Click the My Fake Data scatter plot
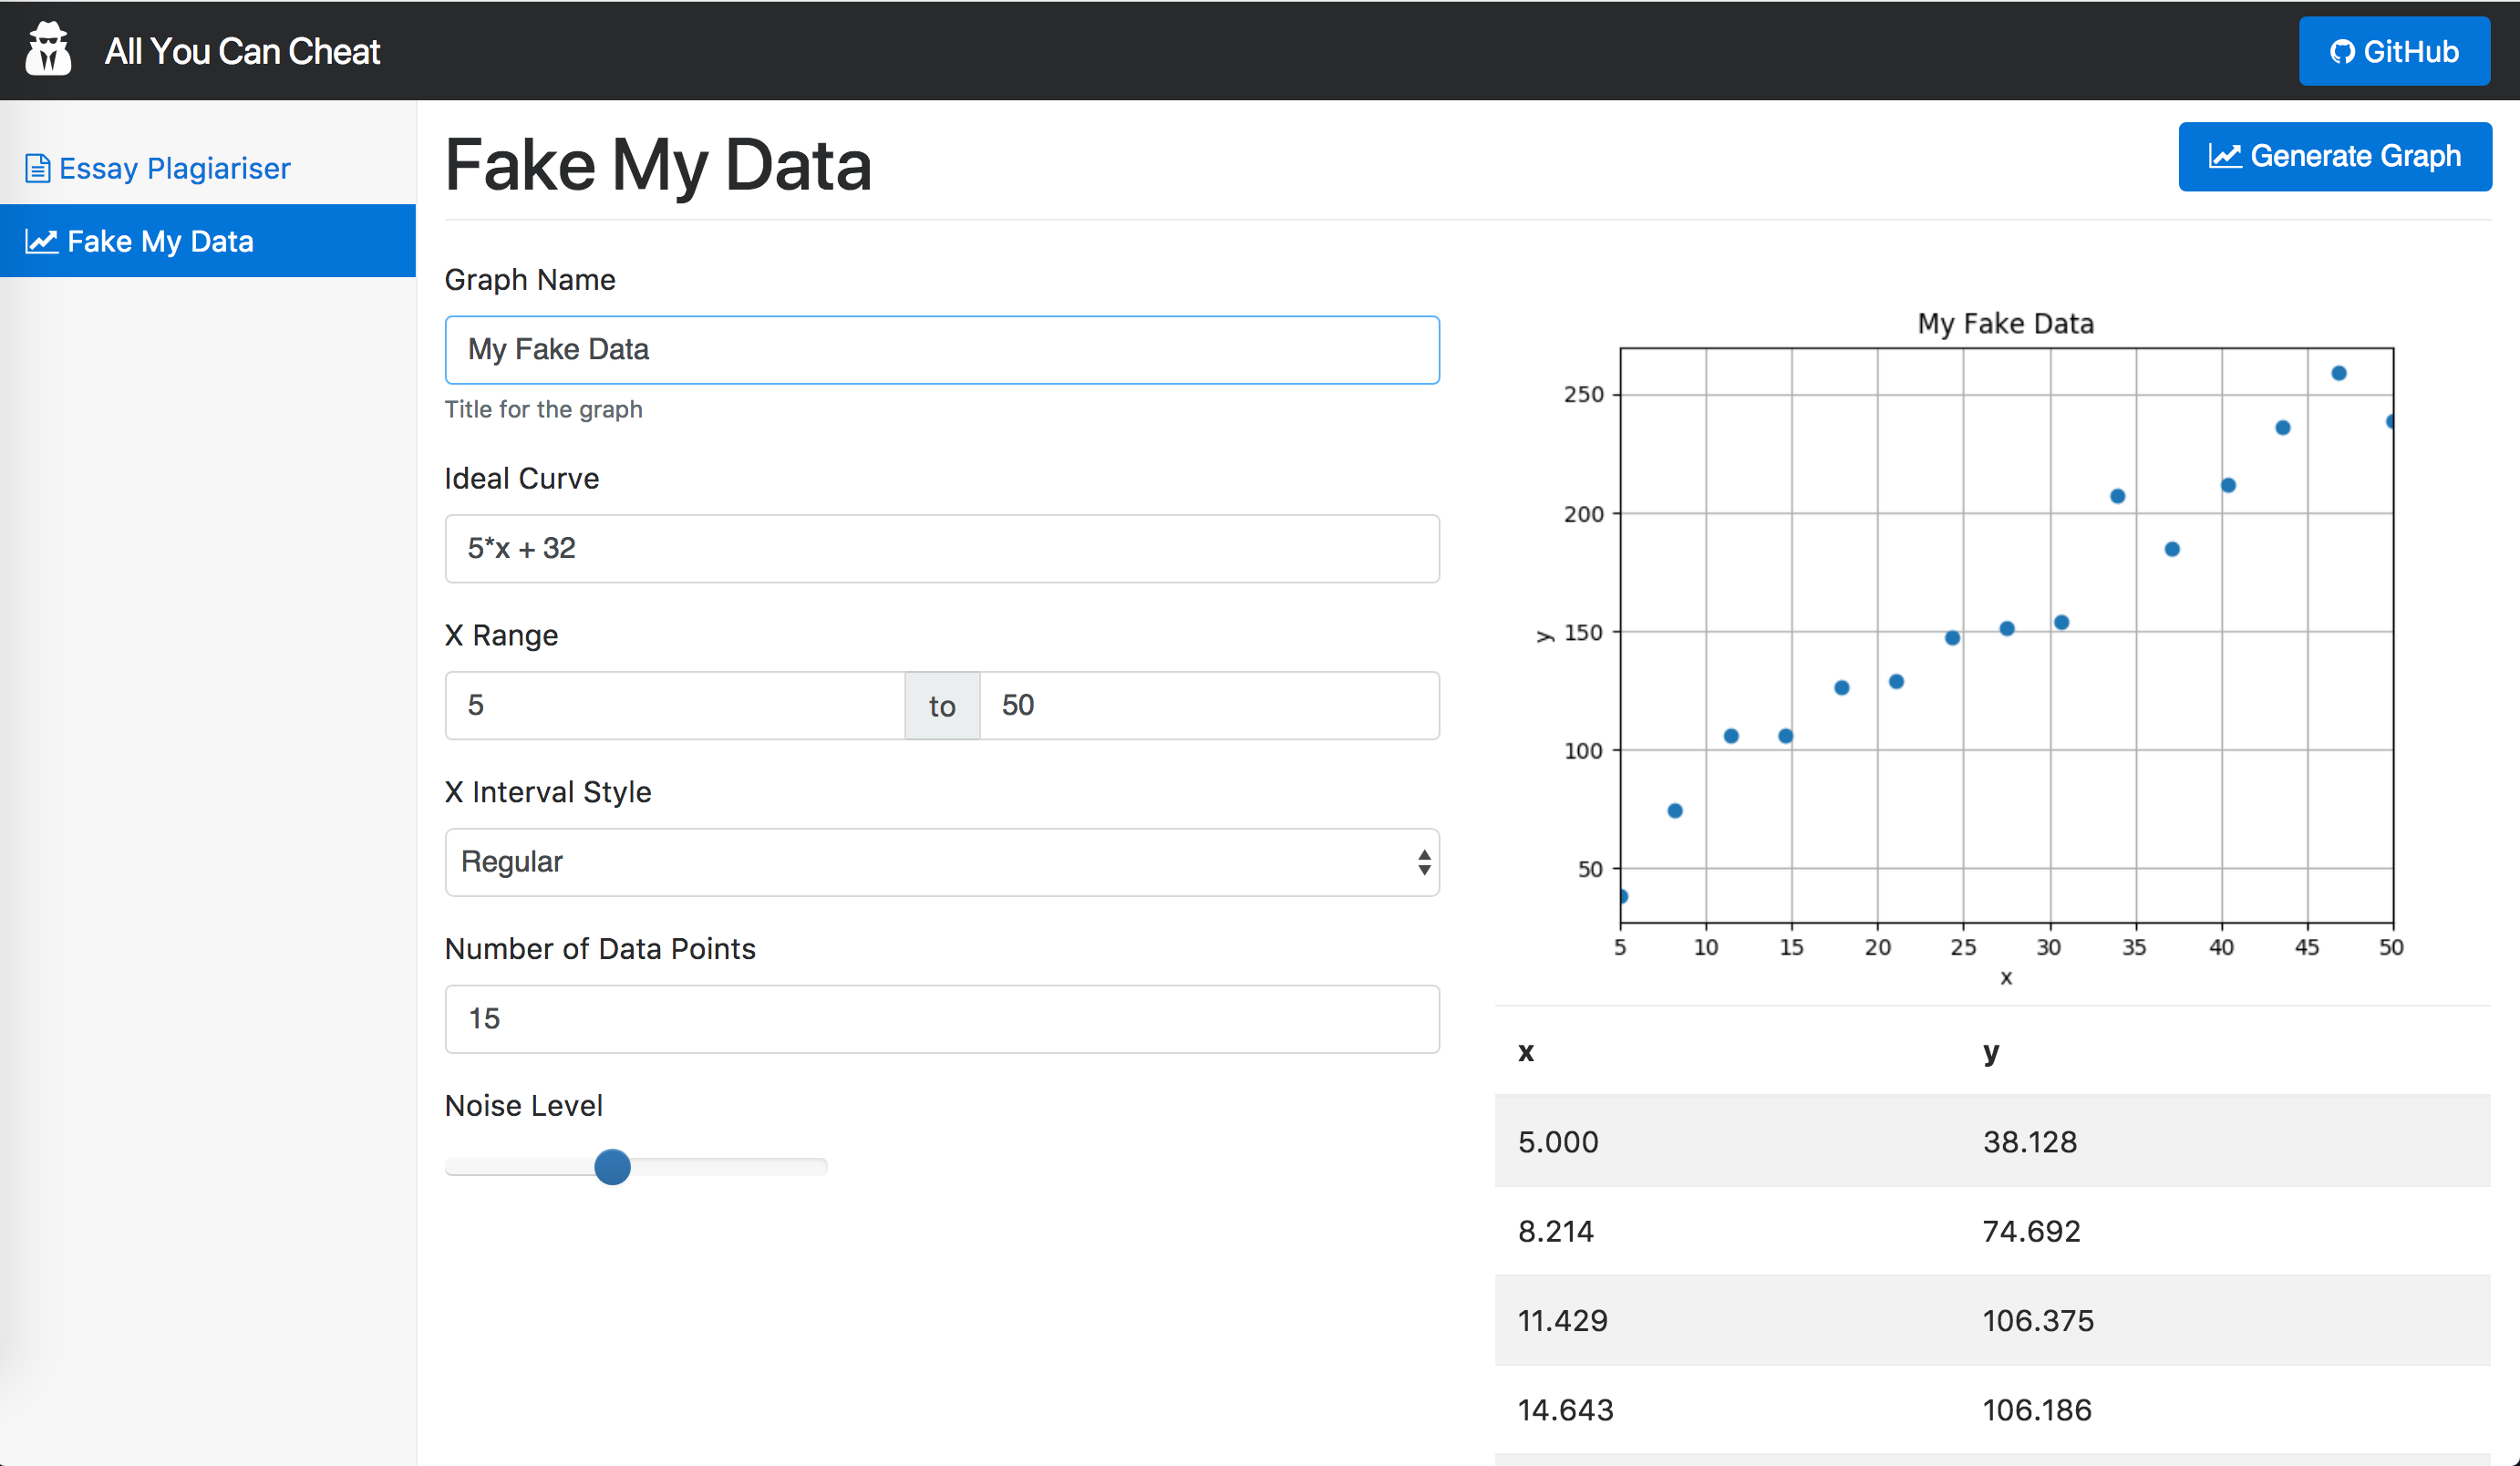 pos(2005,635)
